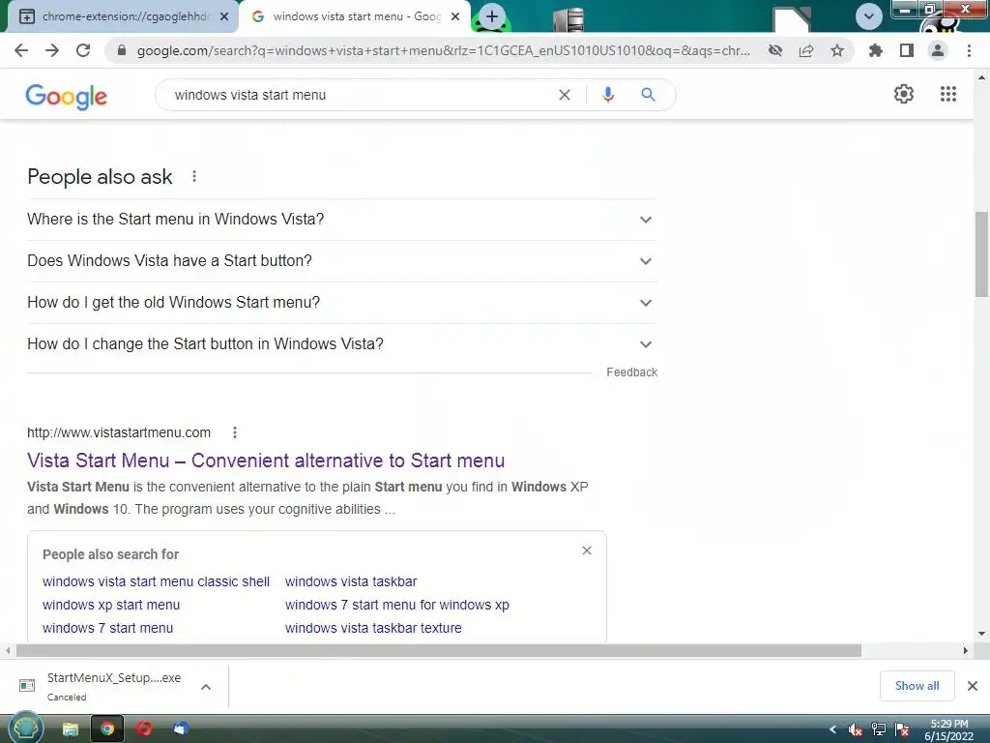
Task: Open the Google apps grid
Action: point(948,94)
